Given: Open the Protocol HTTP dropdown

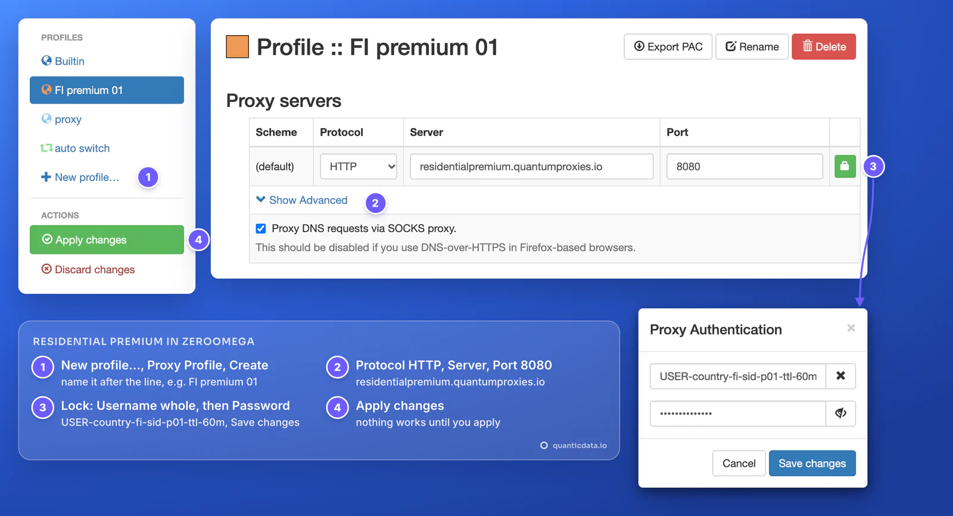Looking at the screenshot, I should click(x=359, y=167).
